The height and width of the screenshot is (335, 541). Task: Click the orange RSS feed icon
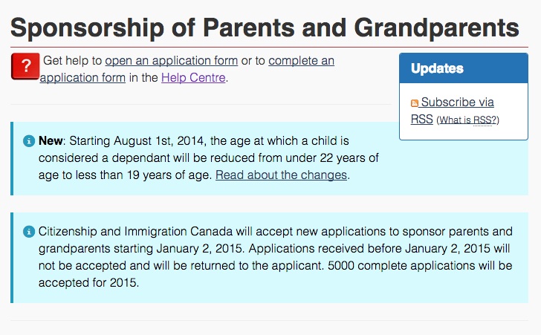click(415, 103)
